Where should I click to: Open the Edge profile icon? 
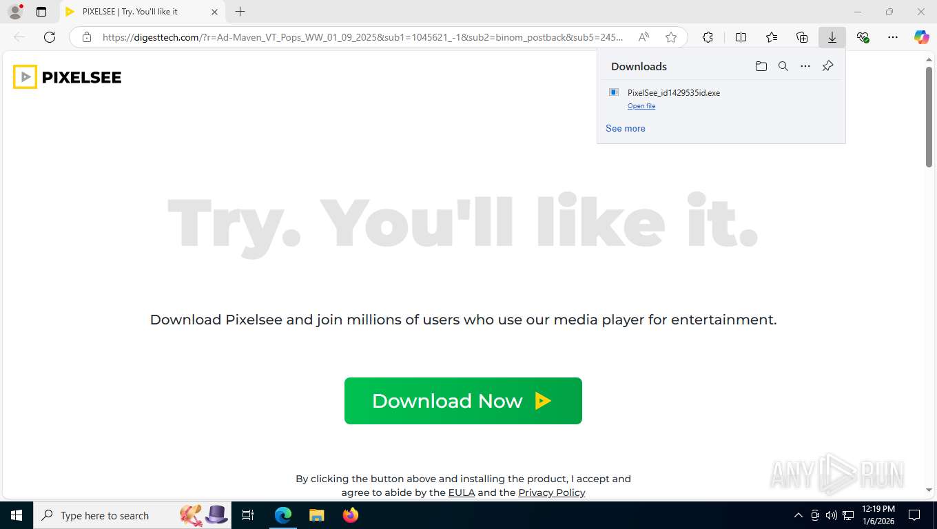(14, 12)
